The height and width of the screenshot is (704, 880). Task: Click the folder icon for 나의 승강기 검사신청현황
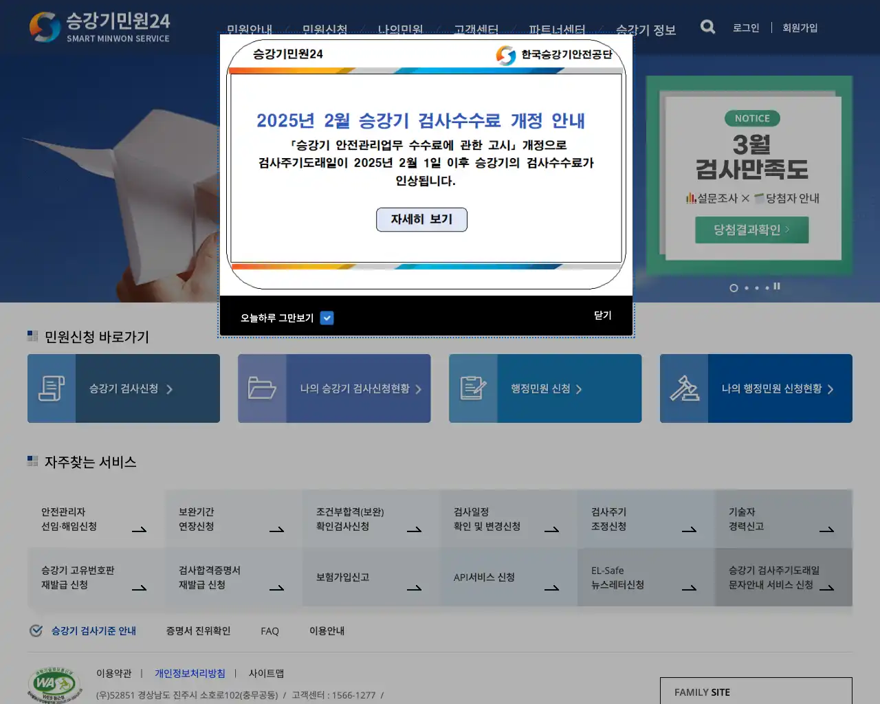coord(262,388)
